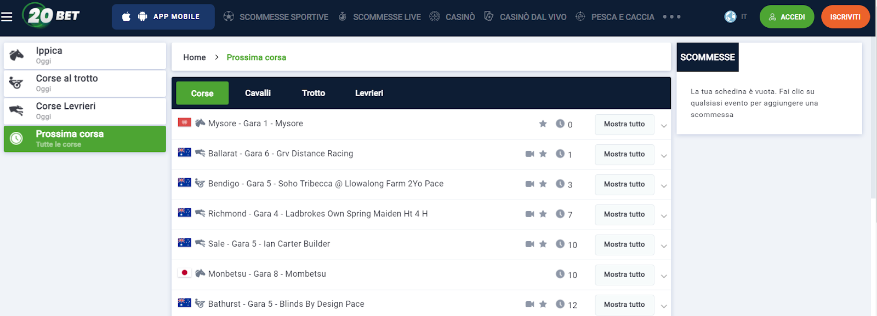
Task: Click video camera icon for Richmond race
Action: (529, 214)
